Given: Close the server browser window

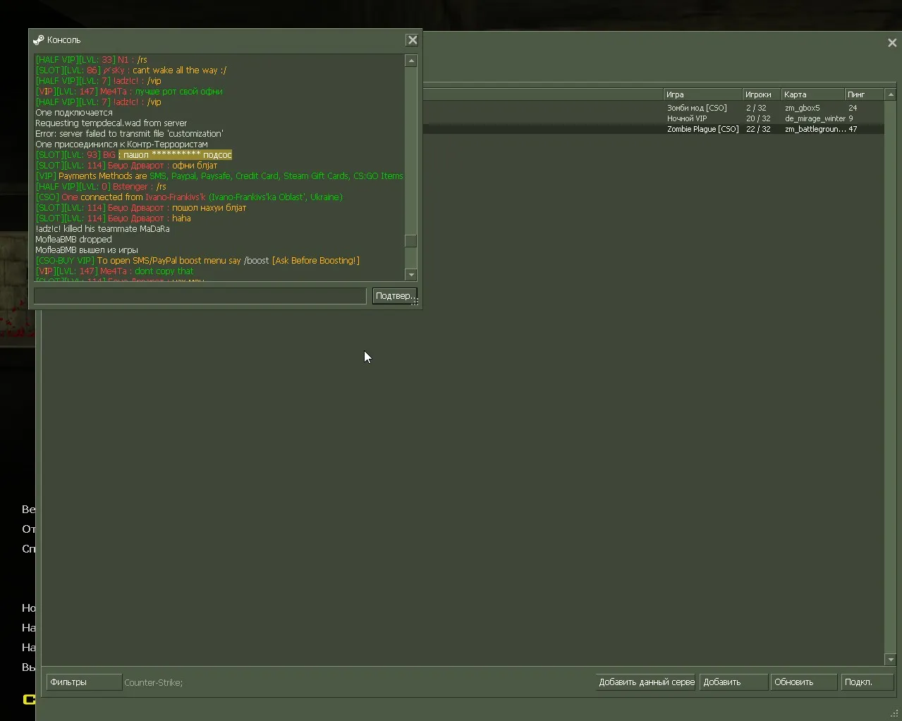Looking at the screenshot, I should pos(892,43).
